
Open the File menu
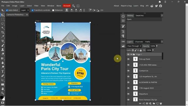click(x=3, y=6)
